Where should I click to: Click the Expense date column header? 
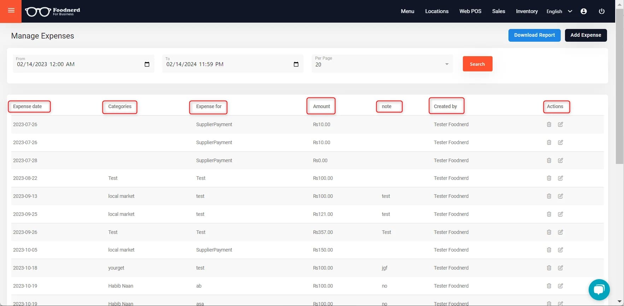pyautogui.click(x=27, y=106)
